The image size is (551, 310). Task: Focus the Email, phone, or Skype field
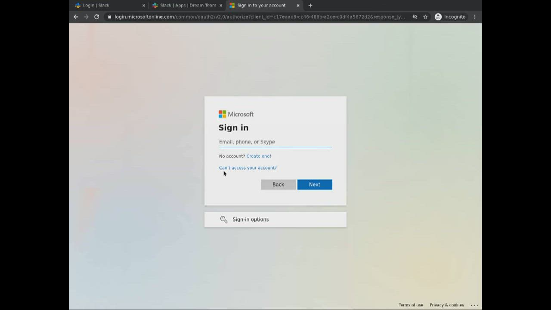(275, 142)
